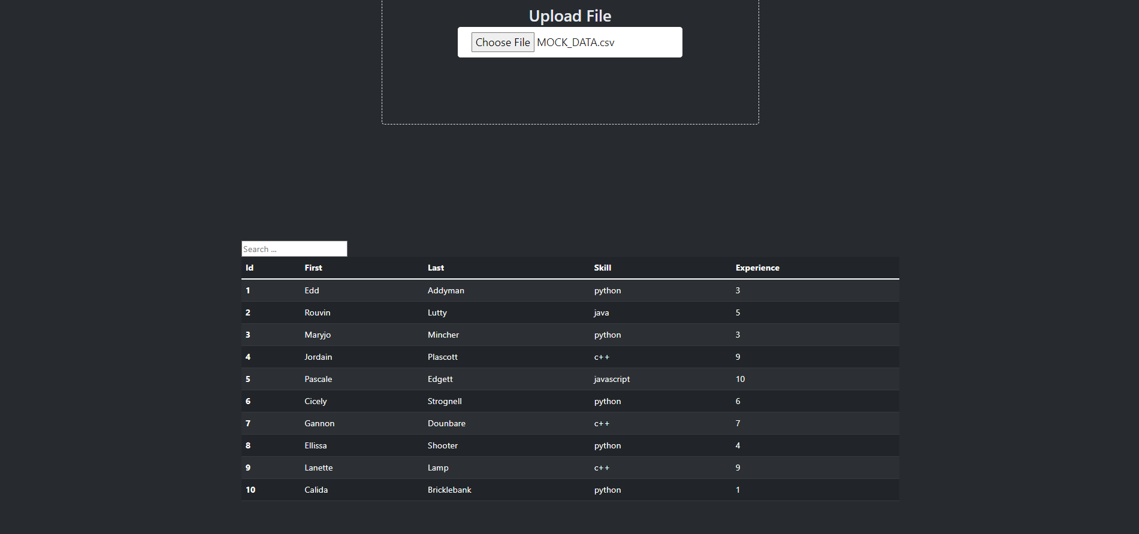1139x534 pixels.
Task: Click the MOCK_DATA.csv file name
Action: (576, 43)
